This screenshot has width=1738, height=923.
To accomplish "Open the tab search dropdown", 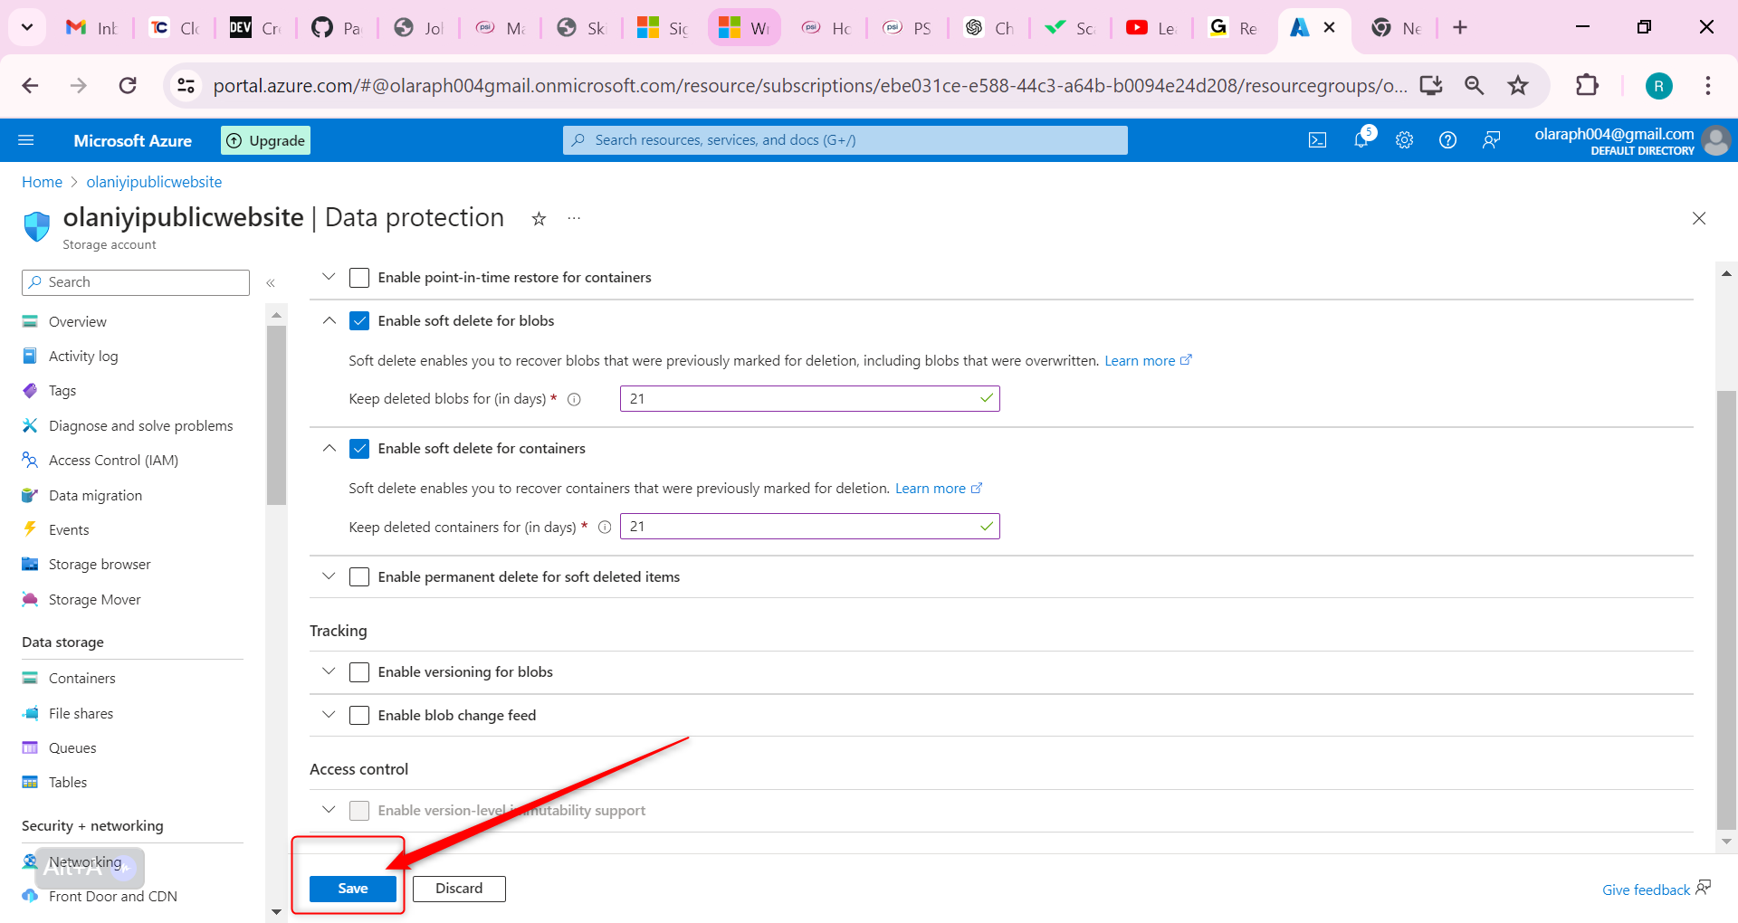I will 27,27.
